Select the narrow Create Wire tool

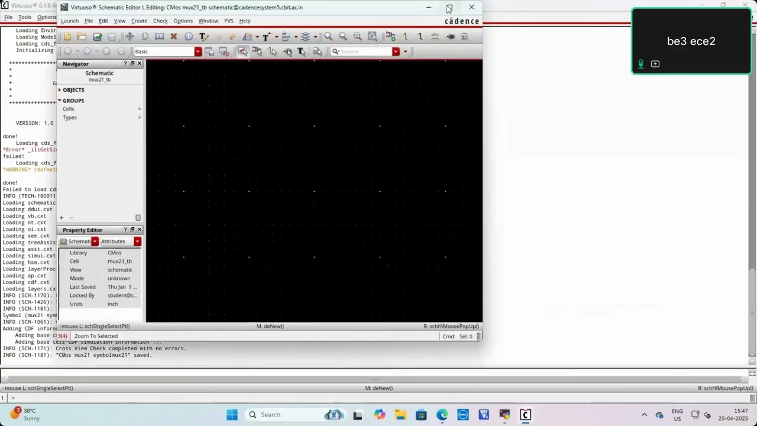pyautogui.click(x=405, y=37)
